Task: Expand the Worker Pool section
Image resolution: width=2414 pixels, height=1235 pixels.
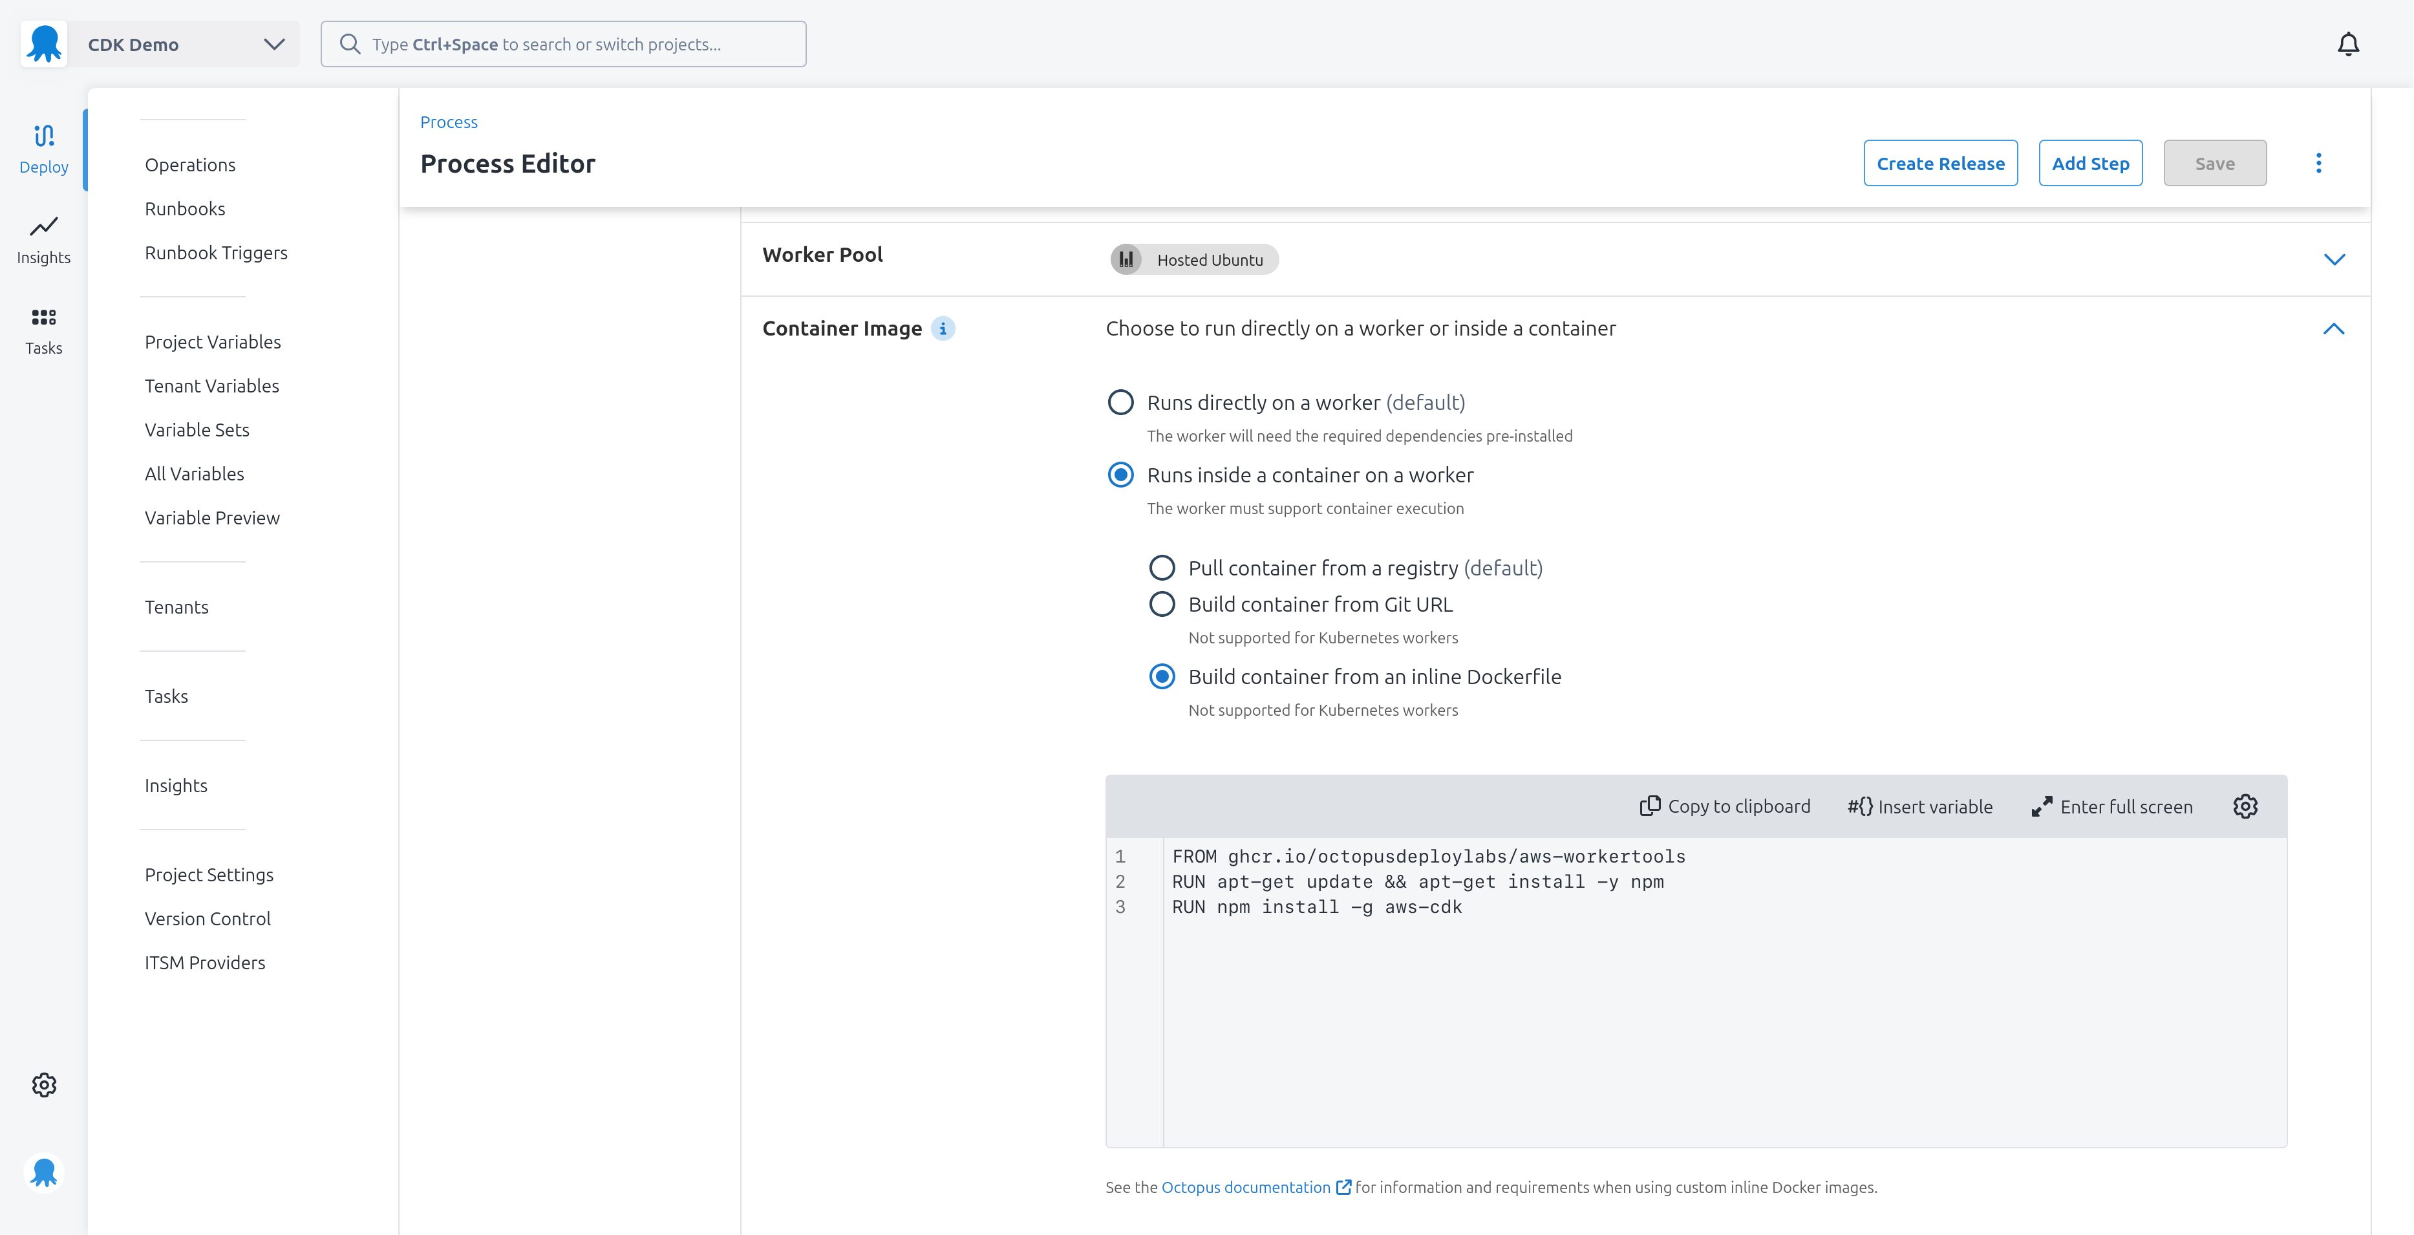Action: pyautogui.click(x=2334, y=259)
